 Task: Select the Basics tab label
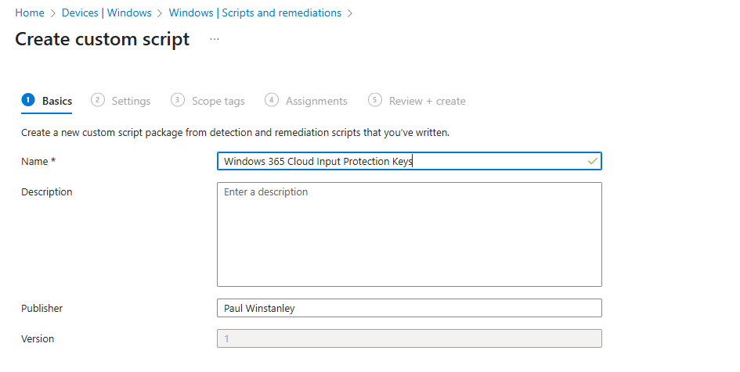(57, 101)
